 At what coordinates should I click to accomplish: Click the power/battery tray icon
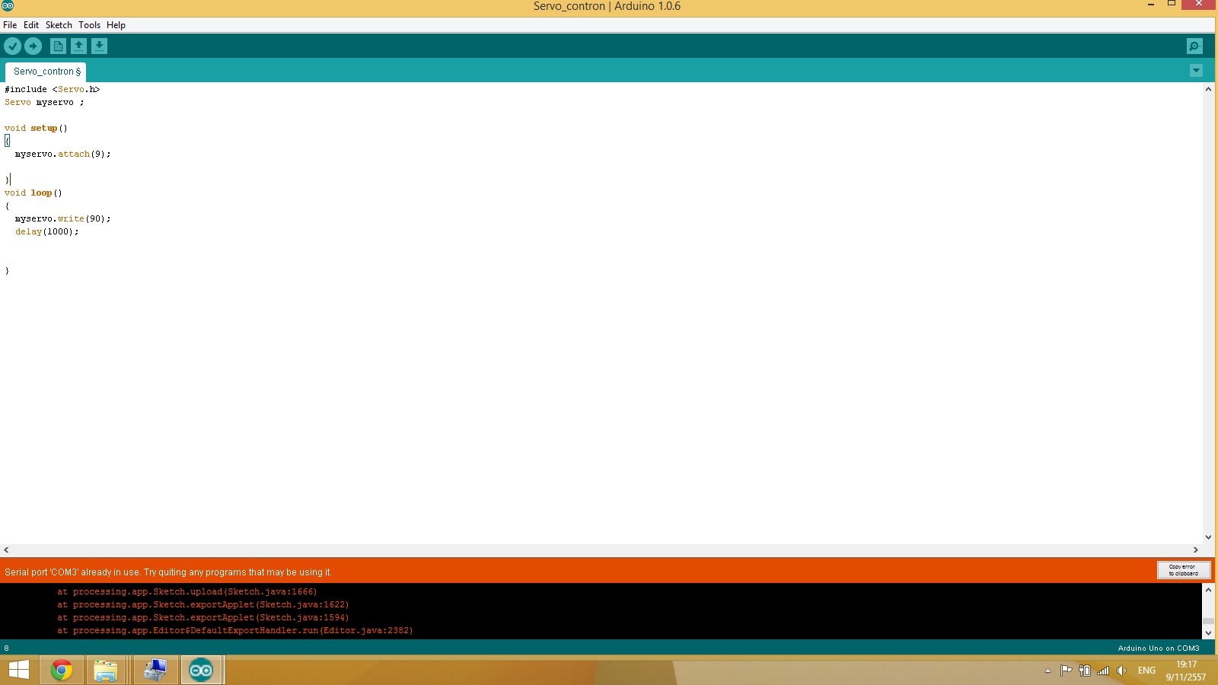point(1084,671)
